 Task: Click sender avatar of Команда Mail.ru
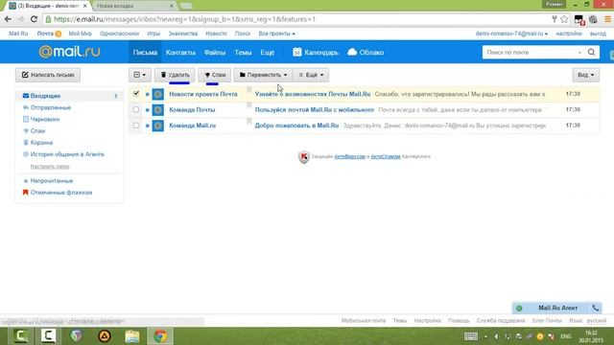tap(157, 126)
